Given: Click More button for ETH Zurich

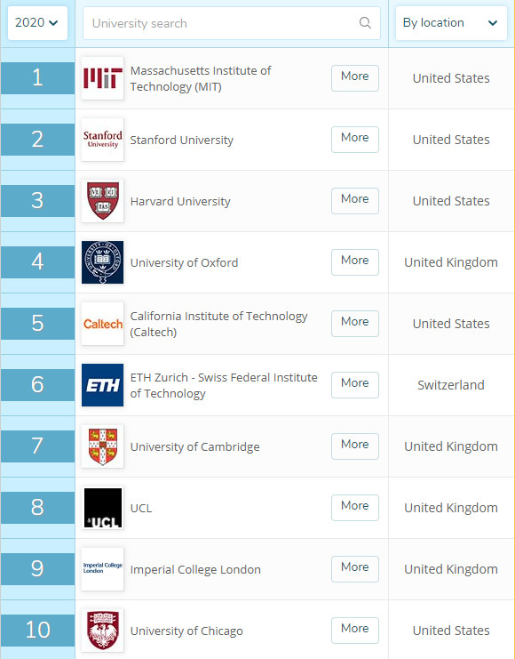Looking at the screenshot, I should coord(354,384).
